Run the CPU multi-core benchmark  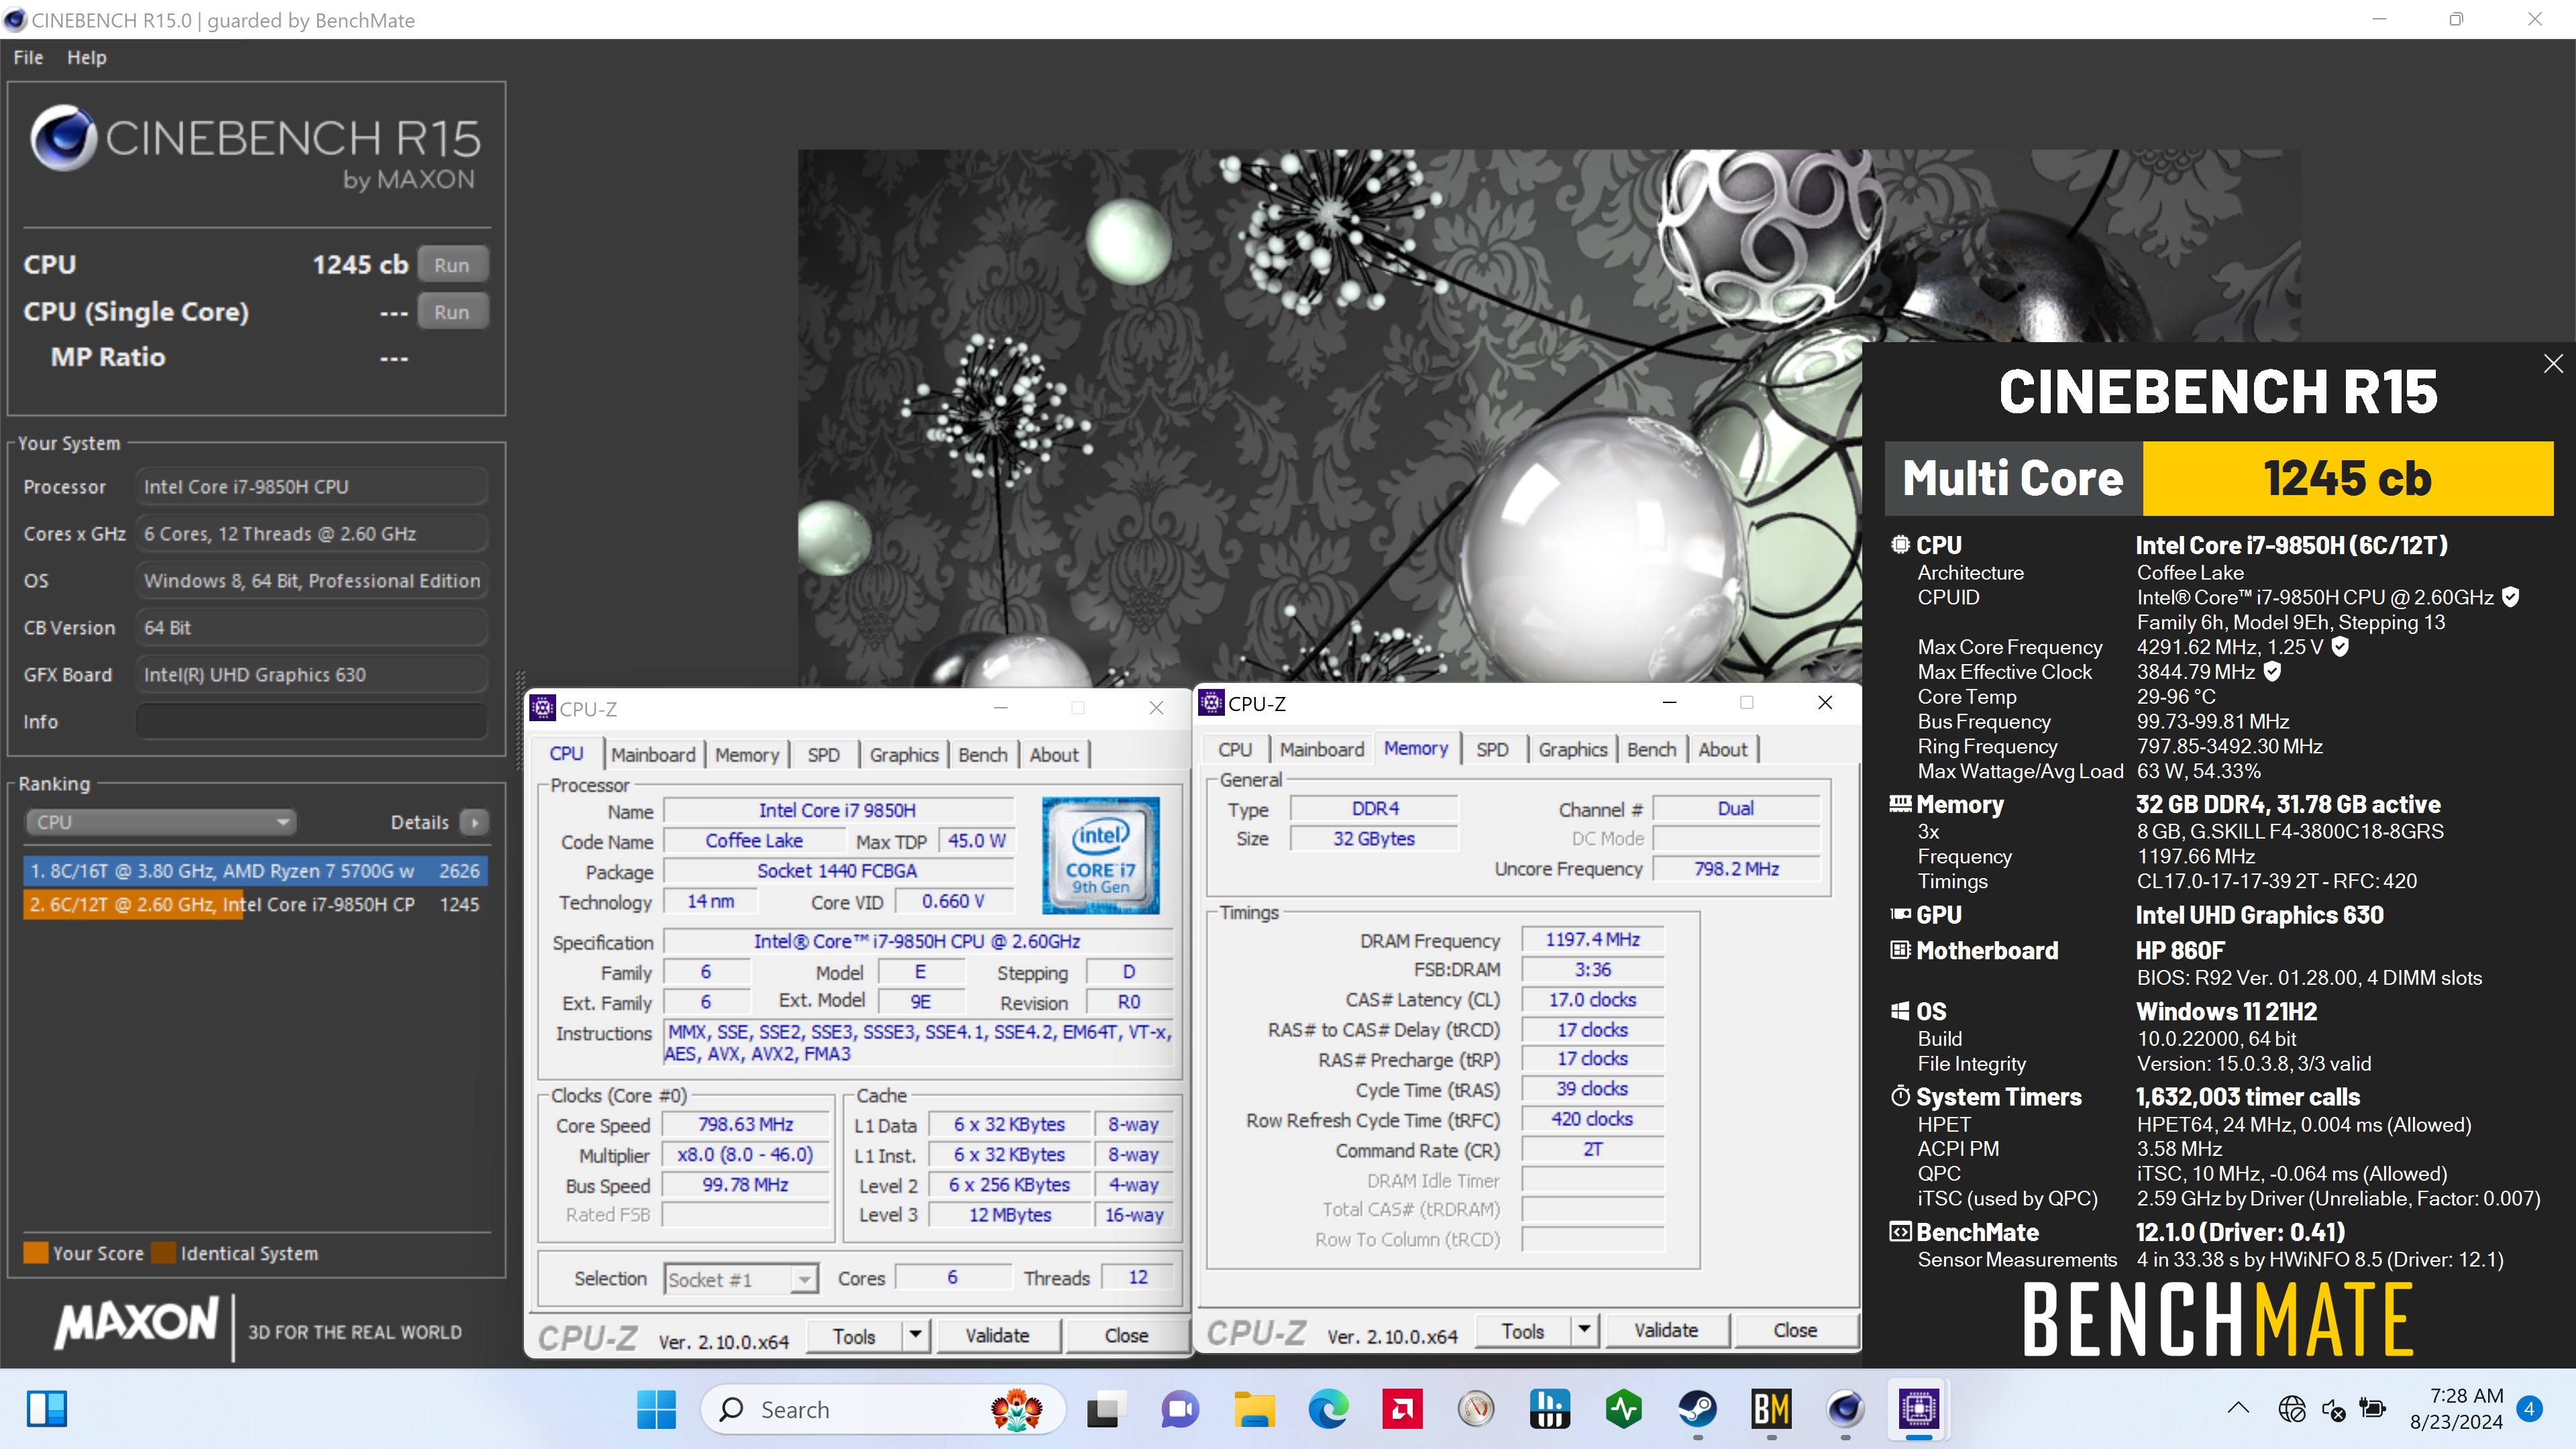tap(452, 265)
